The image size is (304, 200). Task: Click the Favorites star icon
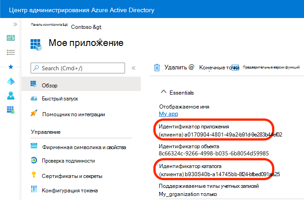point(11,67)
